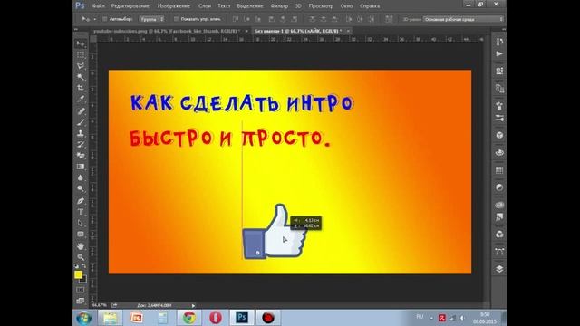The height and width of the screenshot is (326, 580).
Task: Open the Изображение menu
Action: tap(174, 6)
